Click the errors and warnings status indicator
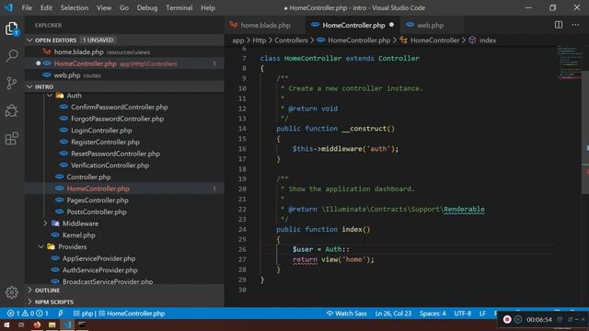 click(x=28, y=314)
